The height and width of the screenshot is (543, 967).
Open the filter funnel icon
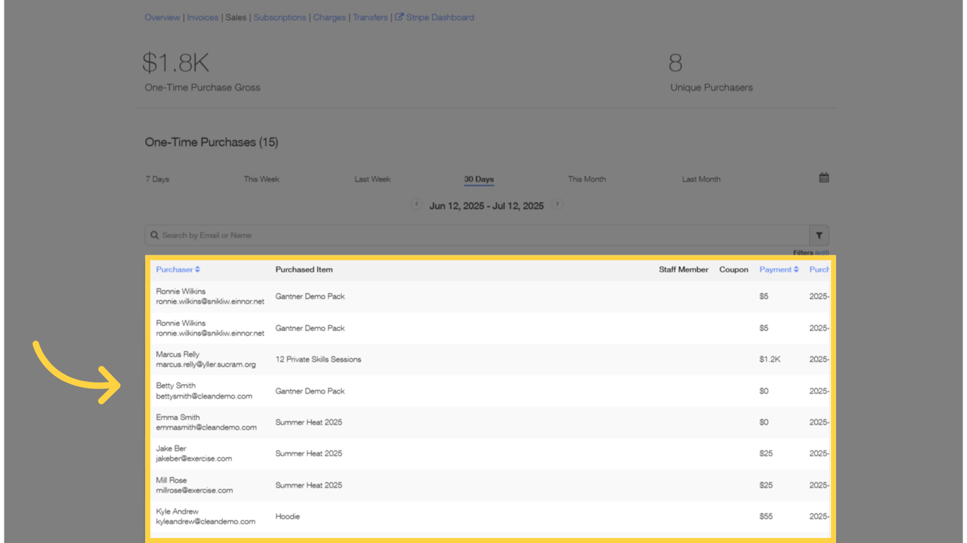pyautogui.click(x=819, y=235)
